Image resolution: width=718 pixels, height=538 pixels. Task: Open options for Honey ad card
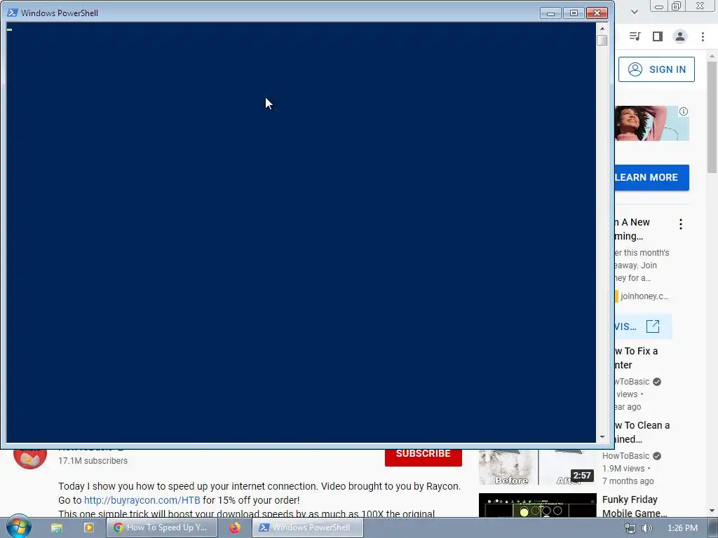point(681,224)
